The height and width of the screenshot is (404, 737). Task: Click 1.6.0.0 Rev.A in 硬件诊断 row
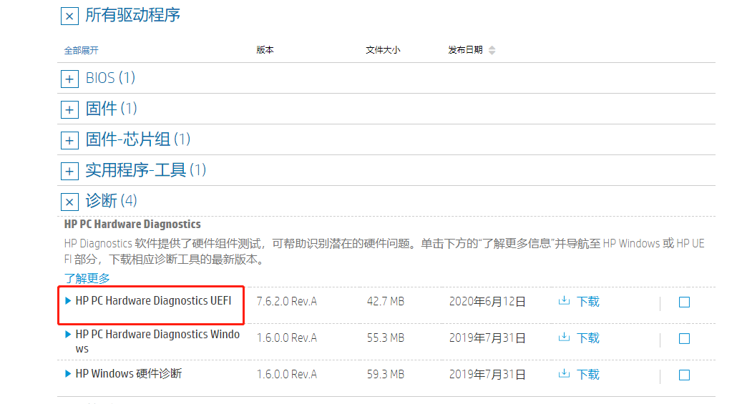[287, 375]
